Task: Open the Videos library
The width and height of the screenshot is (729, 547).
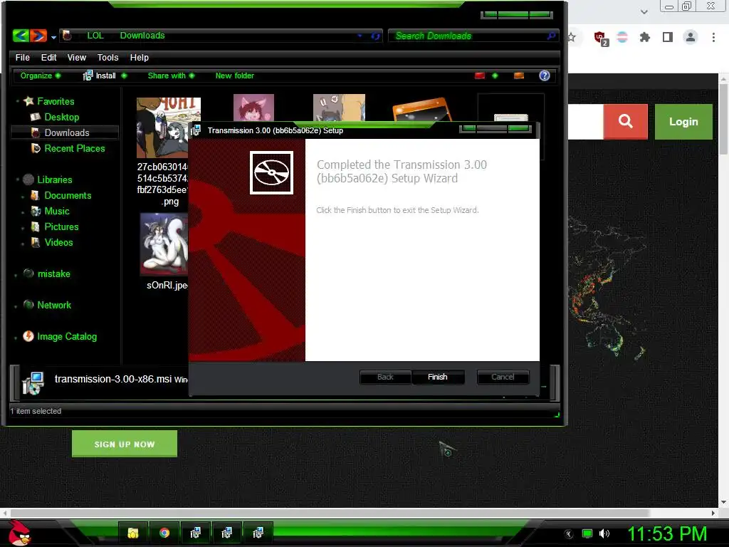Action: click(58, 242)
